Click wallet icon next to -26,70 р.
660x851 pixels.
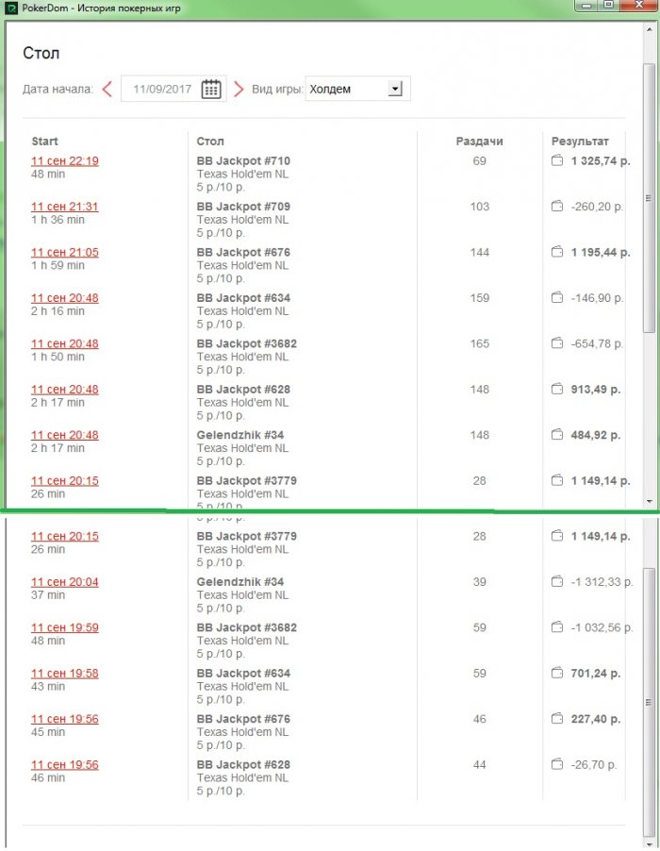tap(557, 764)
